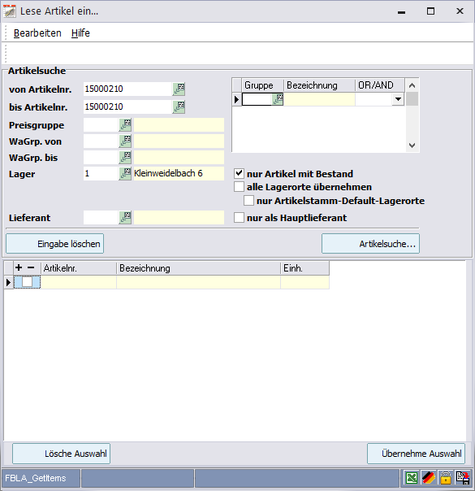
Task: Open WaGrp. von lookup icon
Action: pos(125,141)
